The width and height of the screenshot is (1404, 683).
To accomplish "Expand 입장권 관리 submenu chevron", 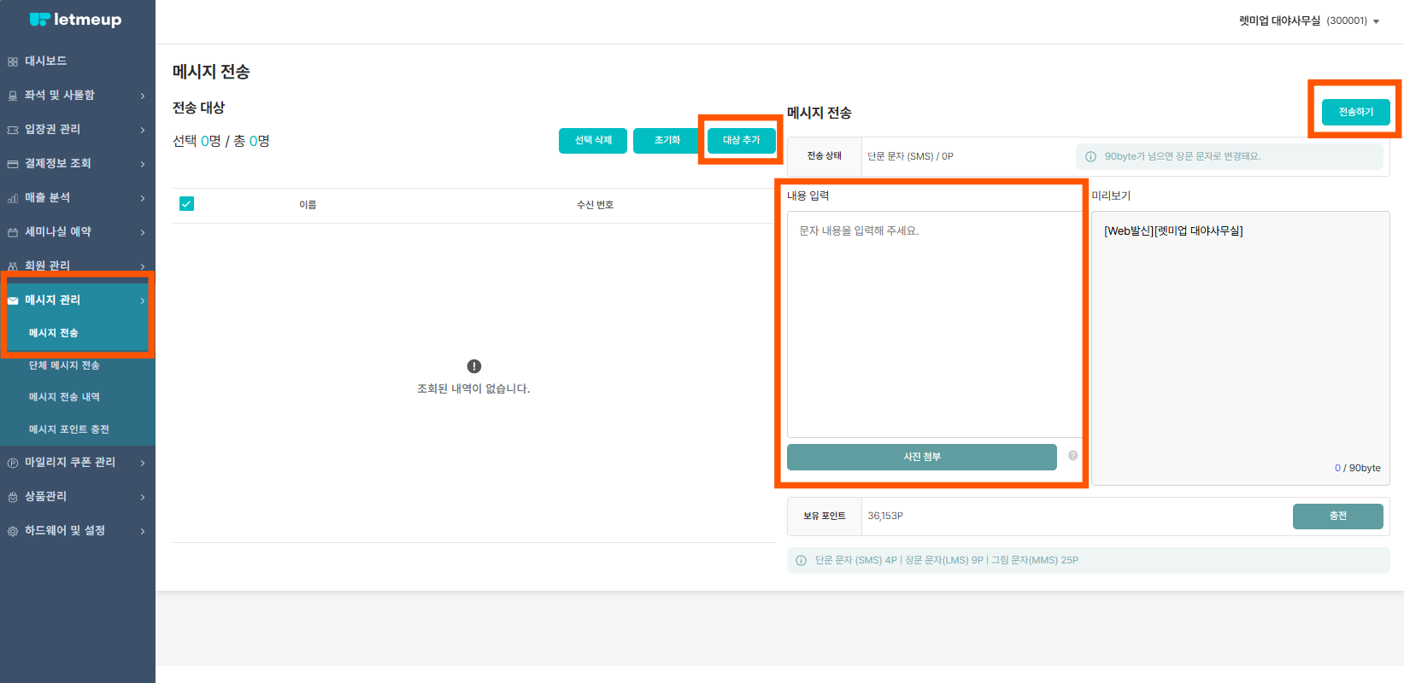I will (143, 130).
